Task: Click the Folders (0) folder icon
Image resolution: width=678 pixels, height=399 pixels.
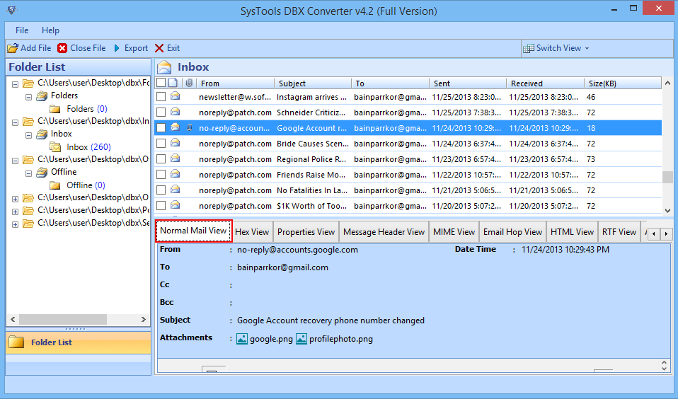Action: 55,109
